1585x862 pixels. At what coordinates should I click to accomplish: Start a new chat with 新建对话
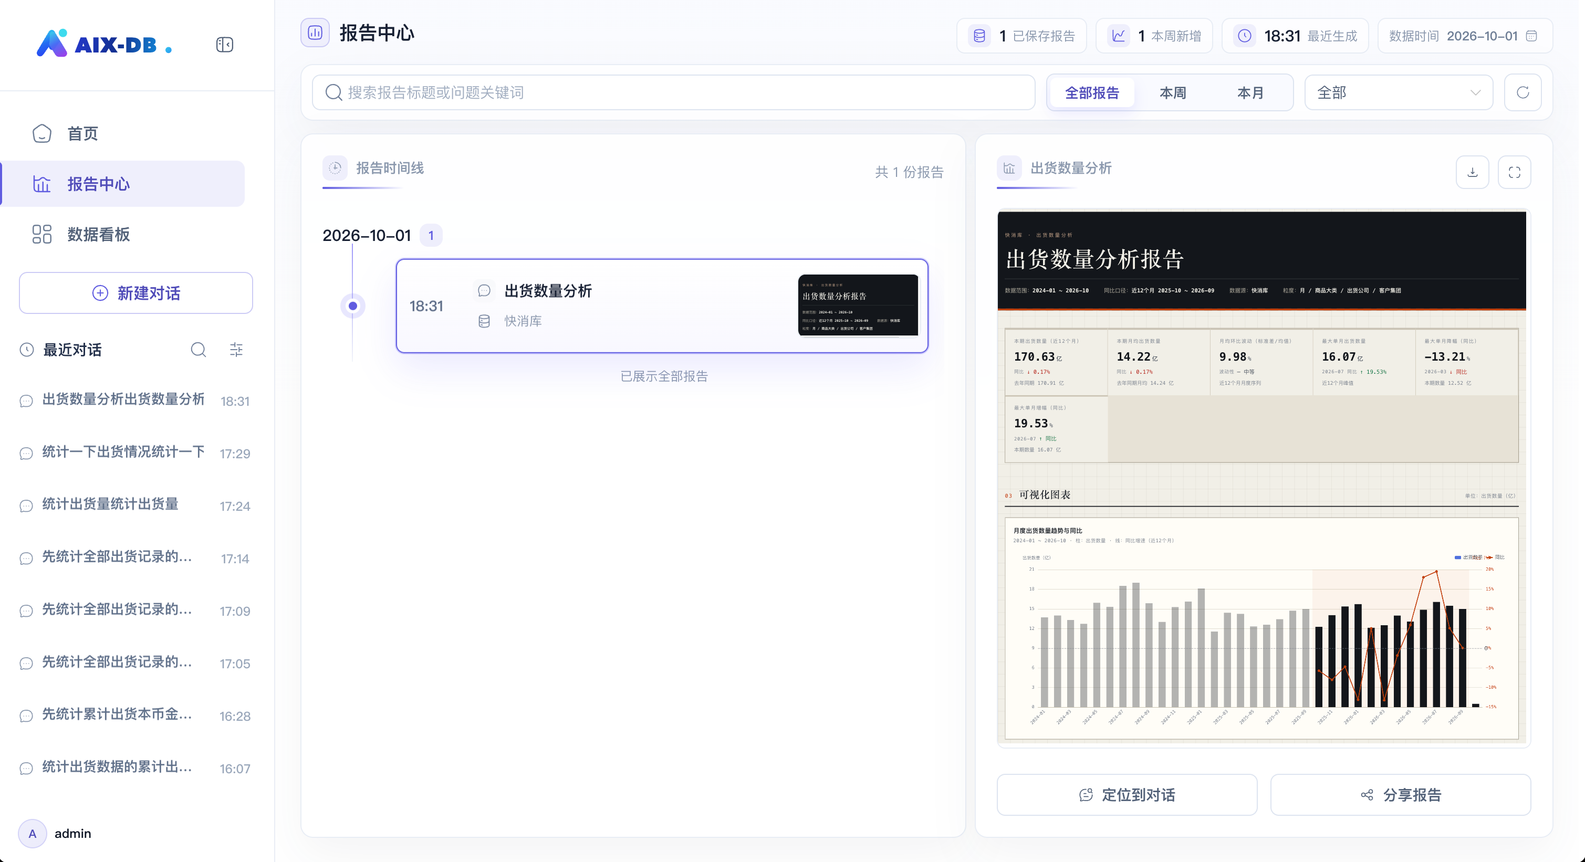click(x=136, y=293)
